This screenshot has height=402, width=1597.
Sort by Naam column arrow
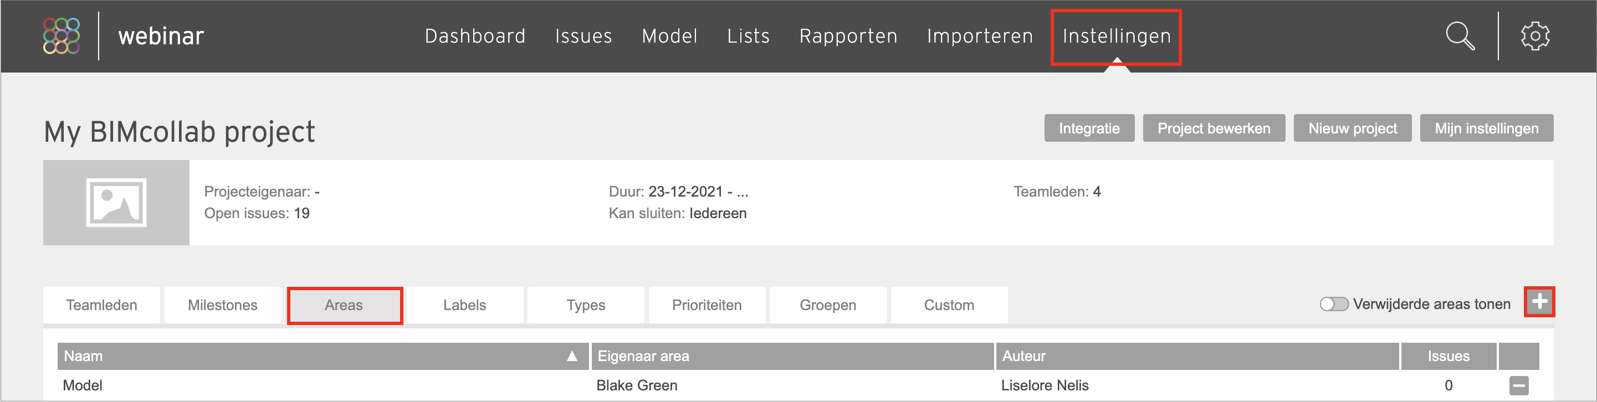[x=572, y=356]
